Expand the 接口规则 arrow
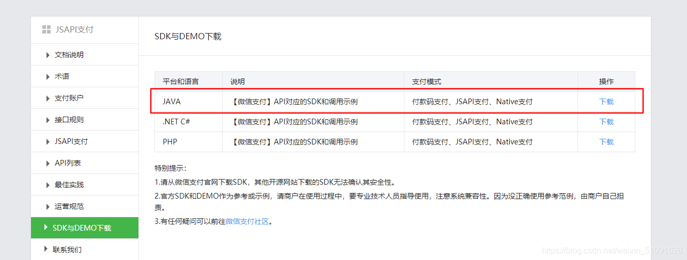This screenshot has width=687, height=260. tap(48, 120)
